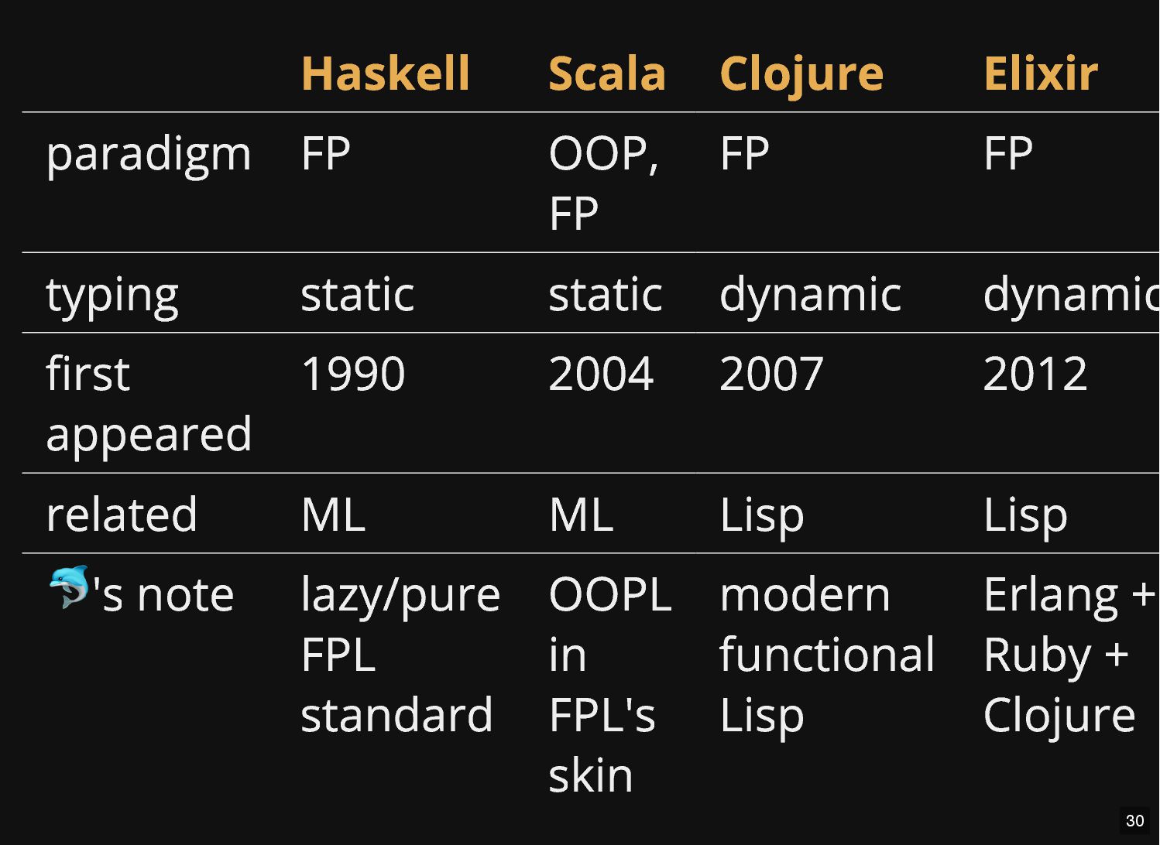Click the 'lazy/pure FPL standard' note

click(x=400, y=655)
